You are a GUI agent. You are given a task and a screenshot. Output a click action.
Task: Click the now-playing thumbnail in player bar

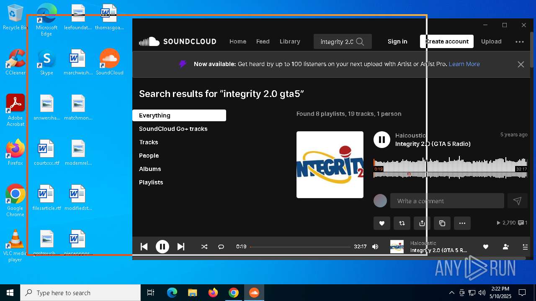pyautogui.click(x=397, y=247)
